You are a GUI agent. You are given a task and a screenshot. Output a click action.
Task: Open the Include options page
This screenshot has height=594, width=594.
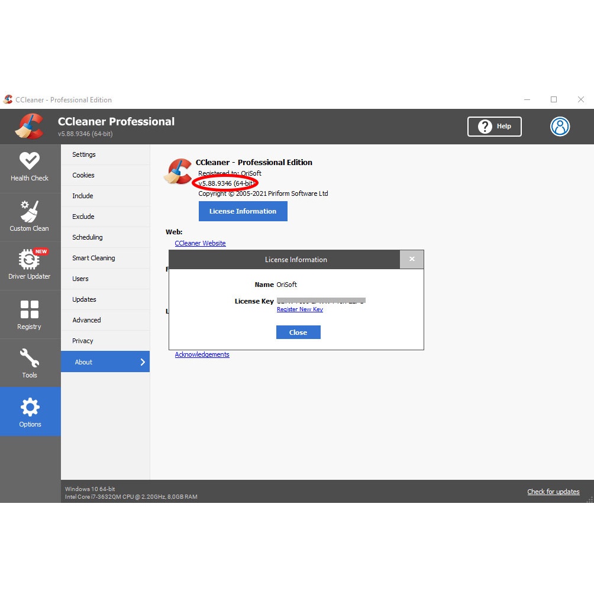tap(105, 196)
